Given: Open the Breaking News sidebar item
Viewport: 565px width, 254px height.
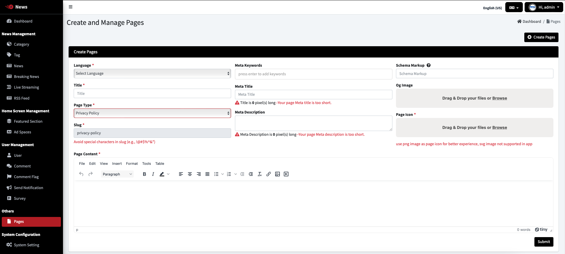Looking at the screenshot, I should 26,76.
